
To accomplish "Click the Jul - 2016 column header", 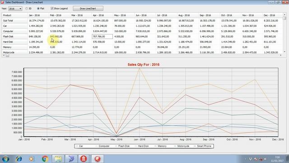I will (167, 15).
